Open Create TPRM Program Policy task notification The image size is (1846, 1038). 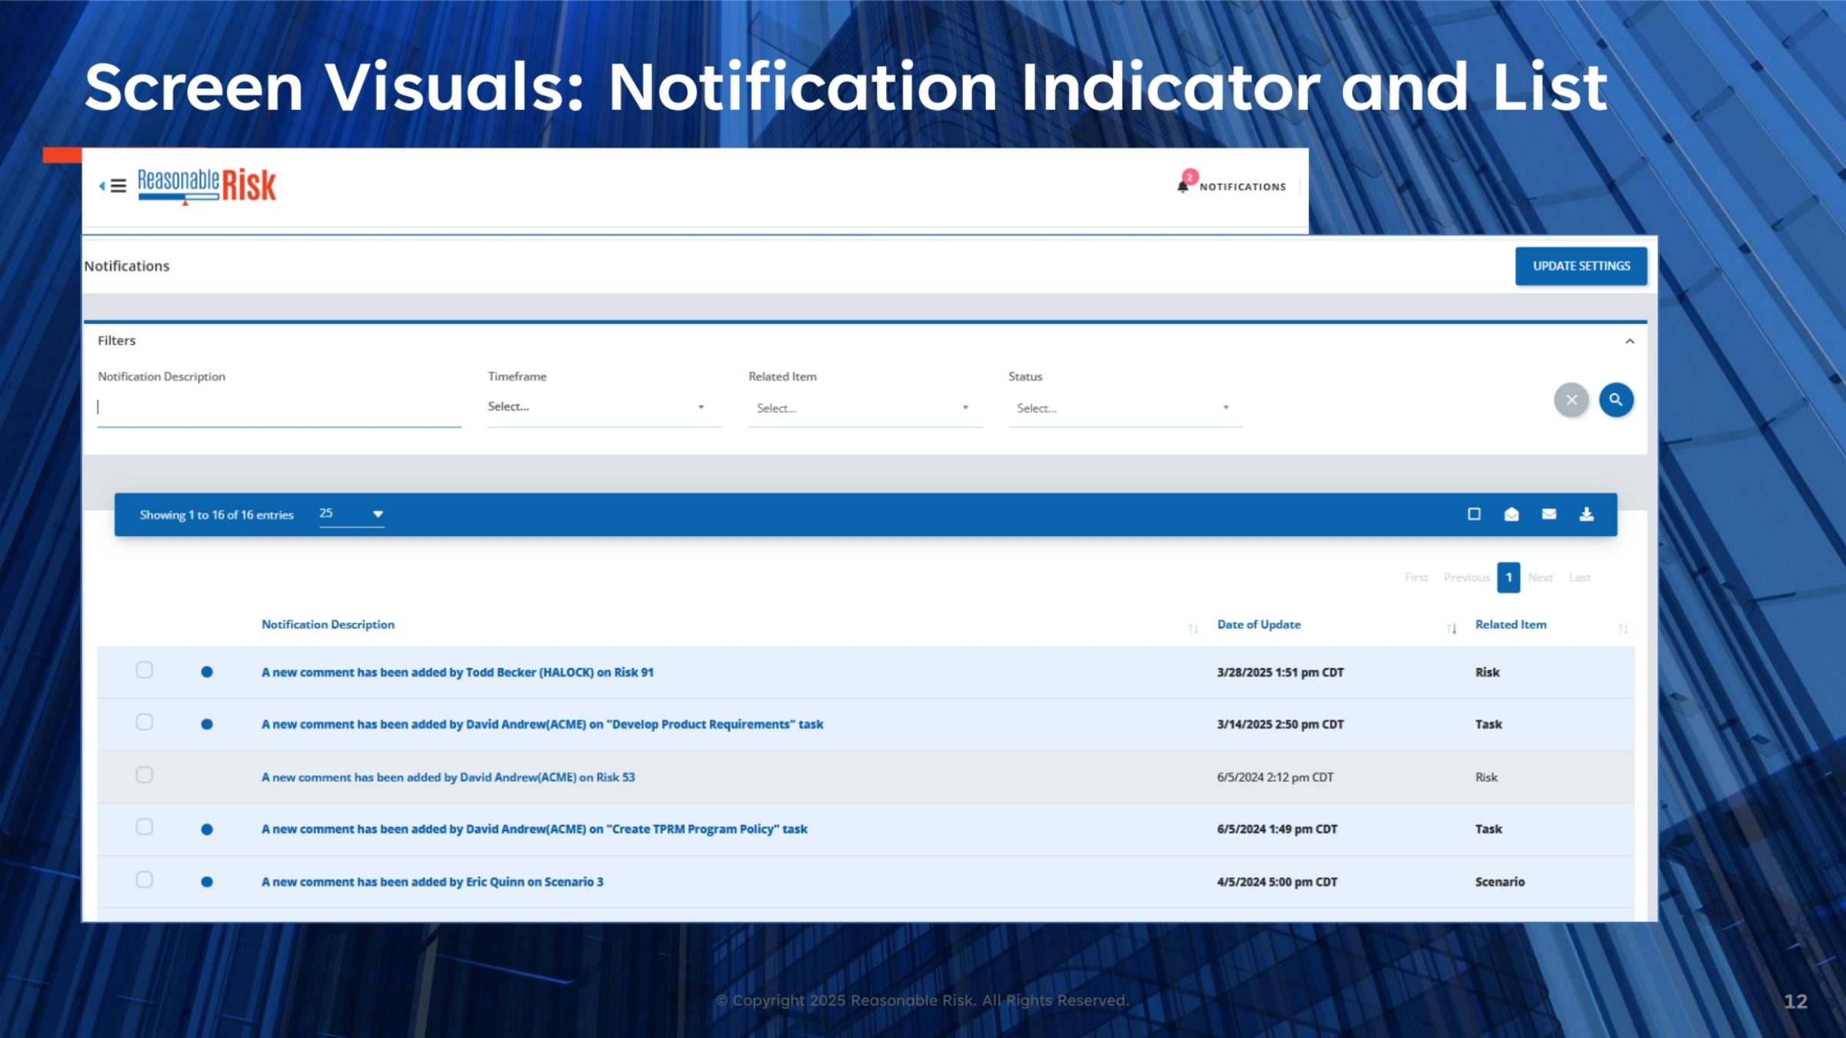point(535,830)
